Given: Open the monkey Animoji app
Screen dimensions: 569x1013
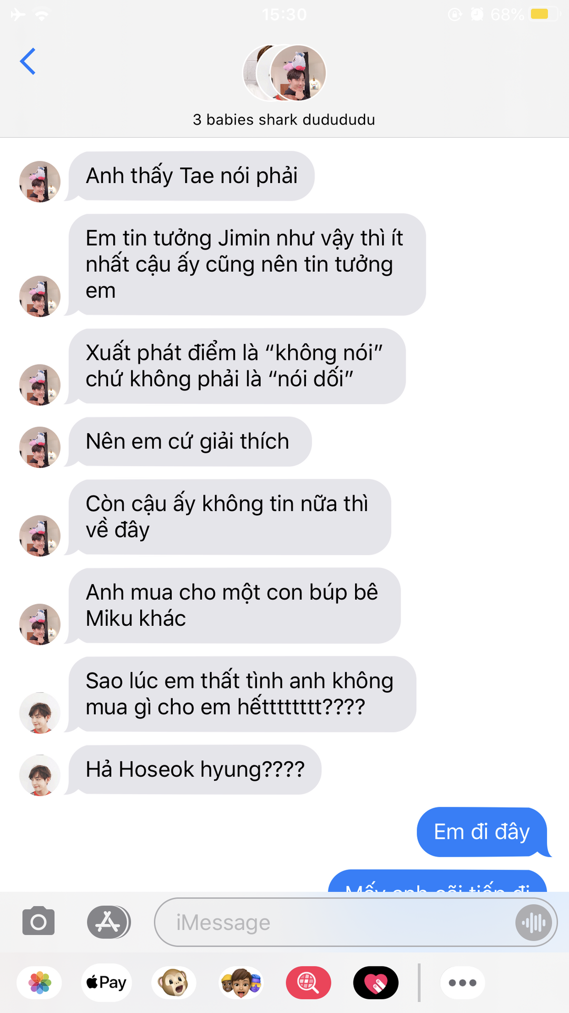Looking at the screenshot, I should tap(174, 983).
